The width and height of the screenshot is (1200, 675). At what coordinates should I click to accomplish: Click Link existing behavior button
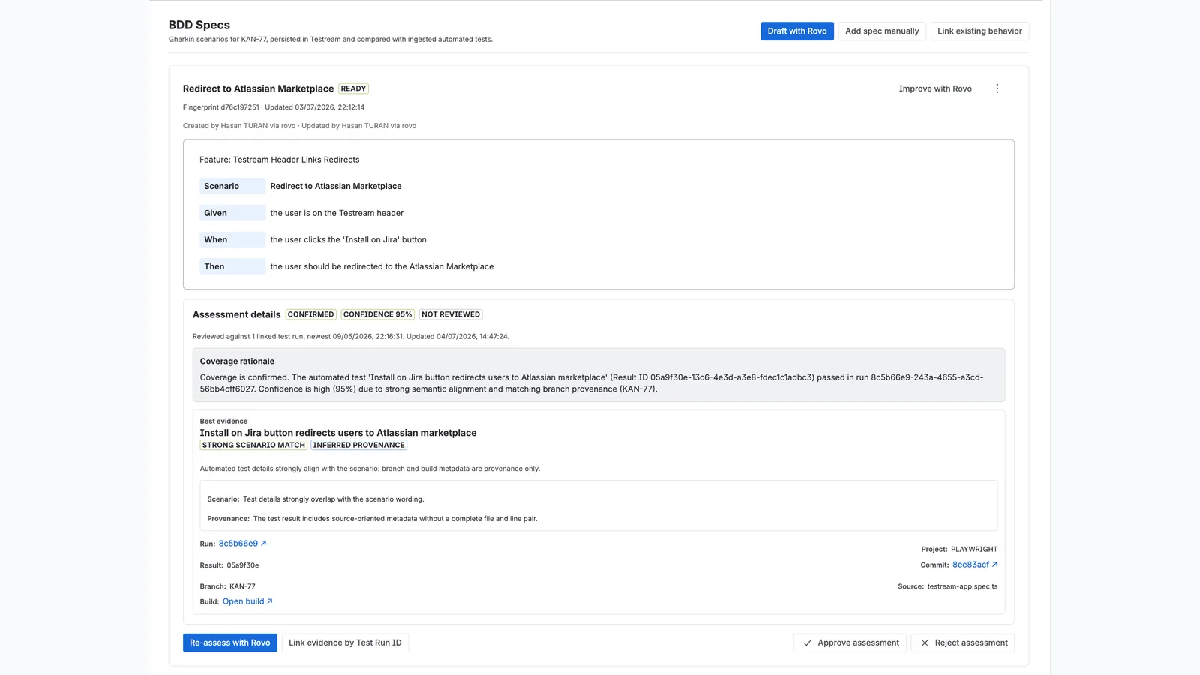(x=979, y=31)
